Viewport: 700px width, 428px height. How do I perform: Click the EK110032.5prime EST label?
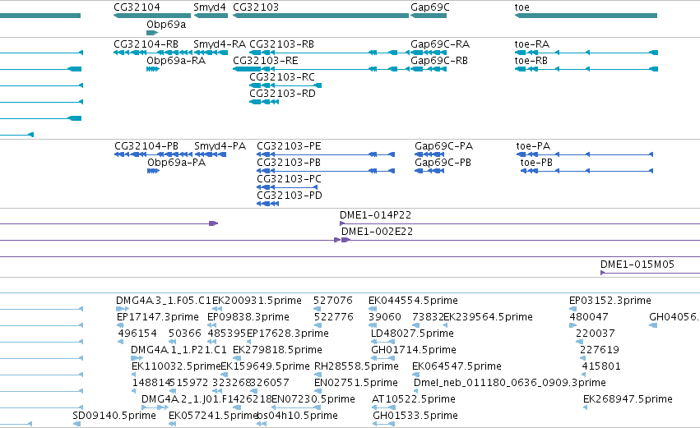click(176, 367)
